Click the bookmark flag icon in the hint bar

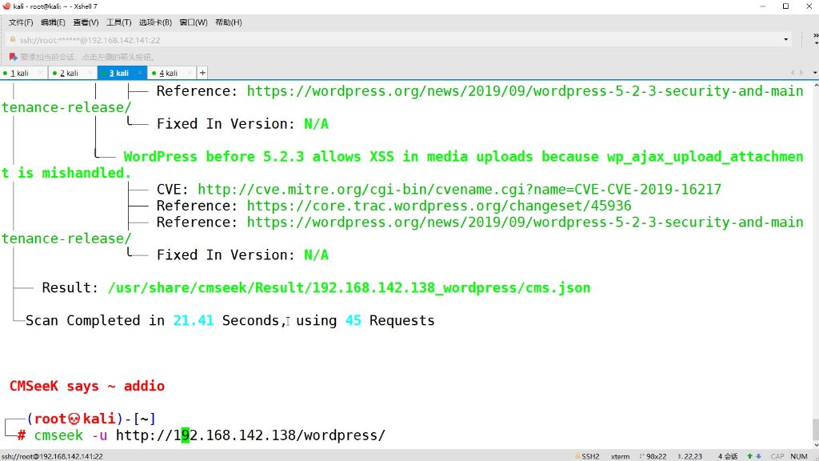pyautogui.click(x=13, y=57)
